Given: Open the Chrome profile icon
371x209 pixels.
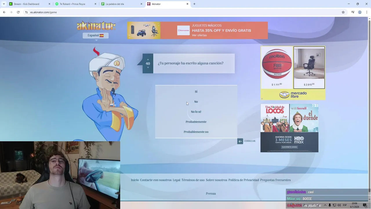Looking at the screenshot, I should pyautogui.click(x=360, y=12).
